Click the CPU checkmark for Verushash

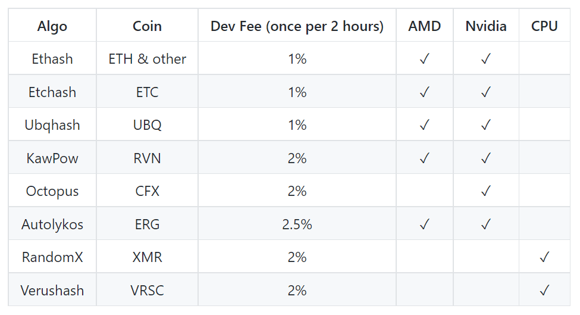(544, 291)
